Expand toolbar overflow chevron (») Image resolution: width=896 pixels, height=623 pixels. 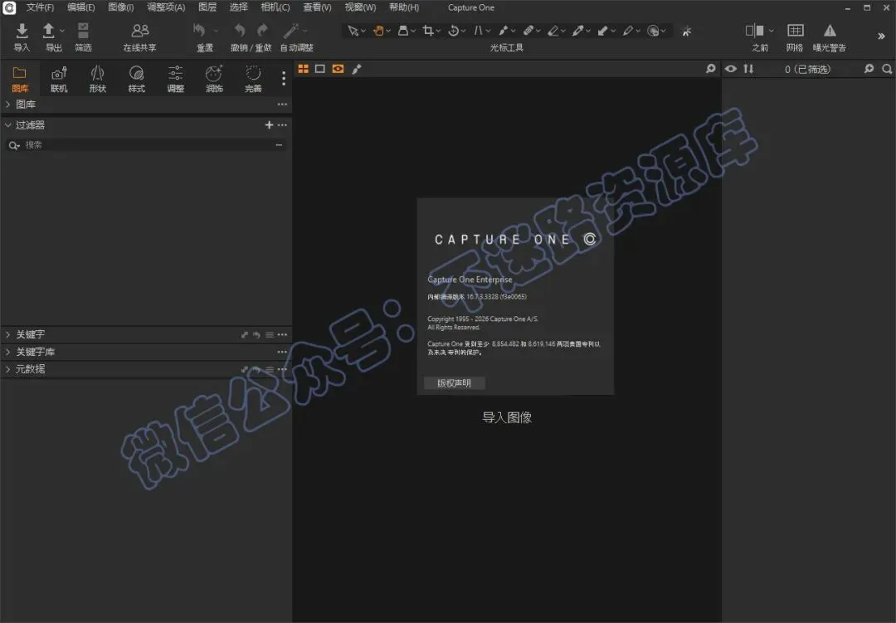tap(881, 36)
